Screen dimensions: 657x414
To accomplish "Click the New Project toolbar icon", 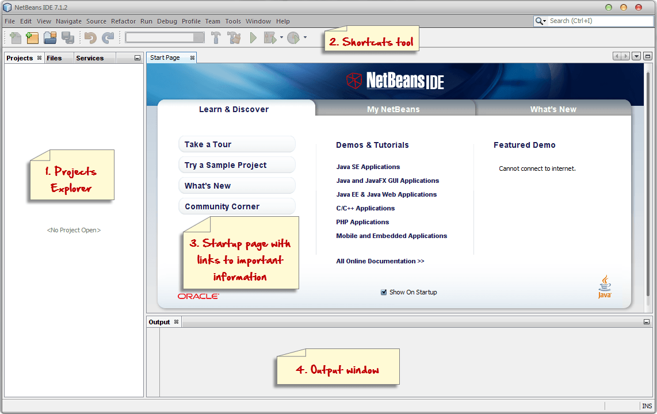I will tap(33, 38).
